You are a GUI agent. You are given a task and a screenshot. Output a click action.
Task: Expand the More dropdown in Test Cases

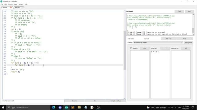[x=185, y=39]
